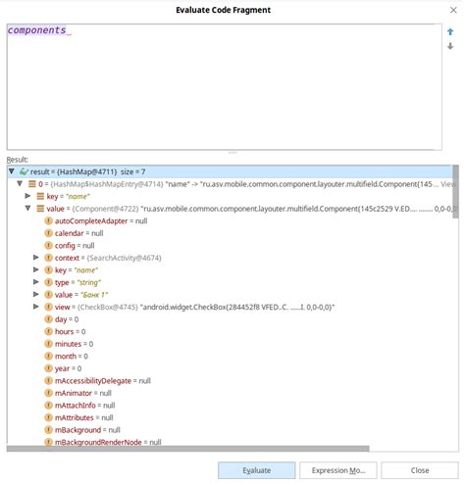Click the field icon of view CheckBox
The image size is (465, 483).
pos(48,307)
